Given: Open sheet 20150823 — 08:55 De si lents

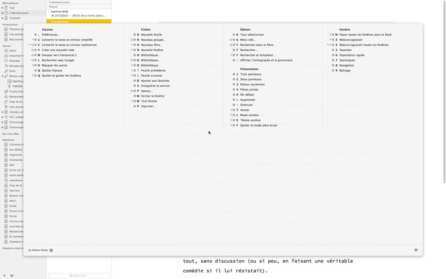Looking at the screenshot, I should tap(79, 14).
